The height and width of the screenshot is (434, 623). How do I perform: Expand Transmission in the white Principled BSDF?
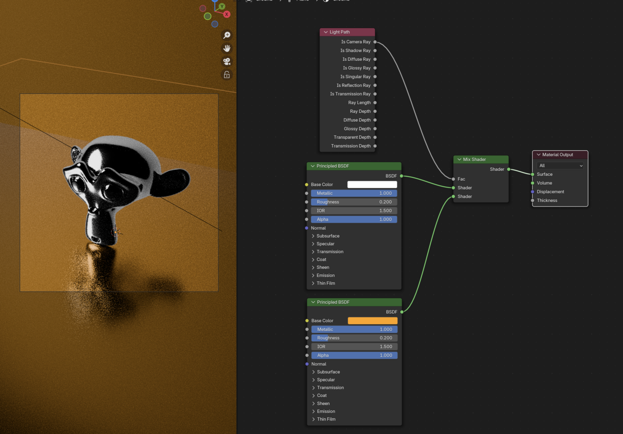313,252
